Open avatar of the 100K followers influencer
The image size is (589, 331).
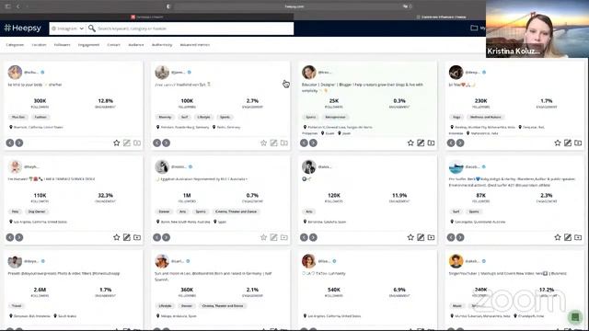tap(162, 72)
